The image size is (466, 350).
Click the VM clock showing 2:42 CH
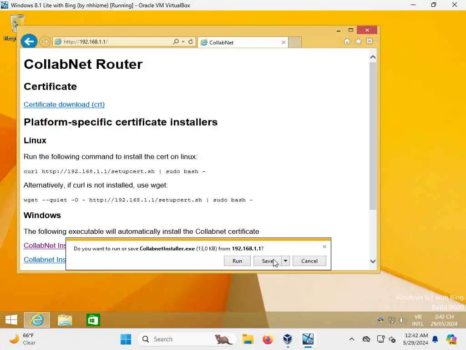point(444,320)
